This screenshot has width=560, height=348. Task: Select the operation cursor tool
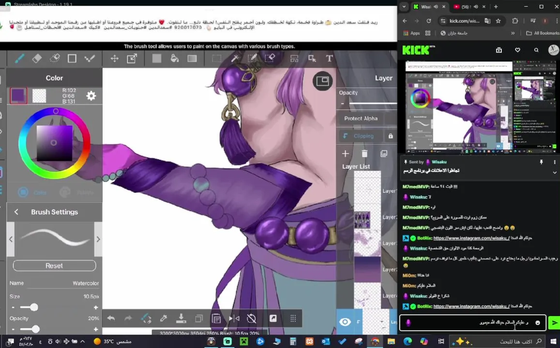tap(312, 58)
